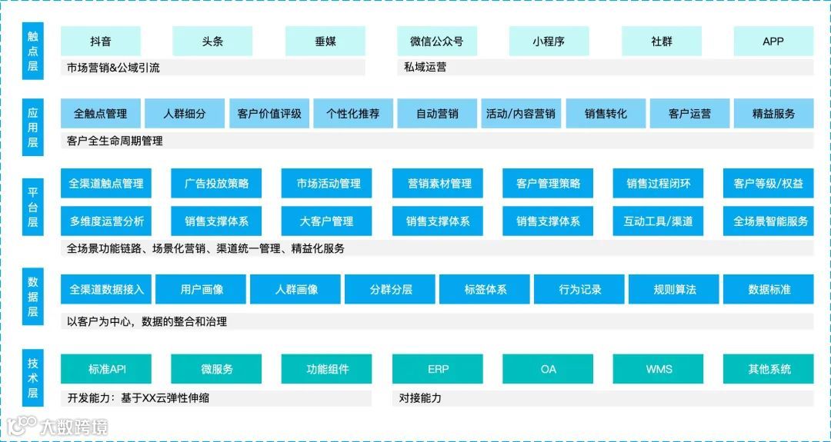Select the ERP box
The height and width of the screenshot is (442, 831).
438,368
